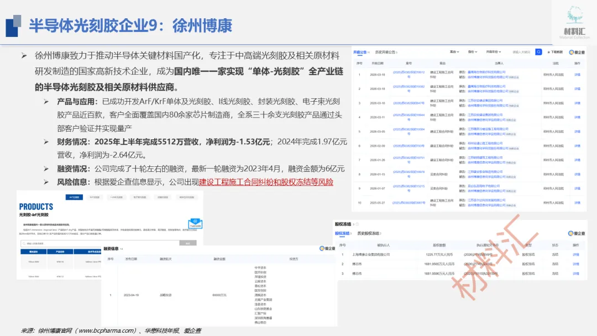Click the 当事人 column header
597x336 pixels.
click(x=499, y=63)
